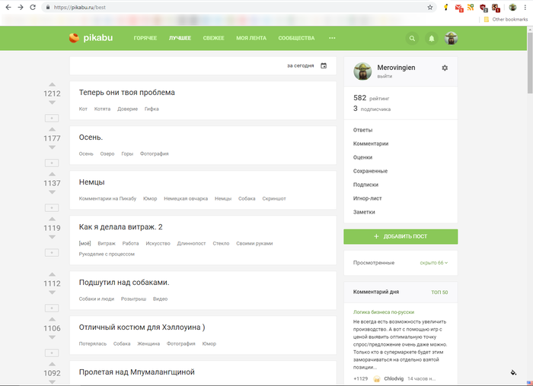
Task: Open the post titled "Как я делала витраж. 2"
Action: [x=120, y=226]
